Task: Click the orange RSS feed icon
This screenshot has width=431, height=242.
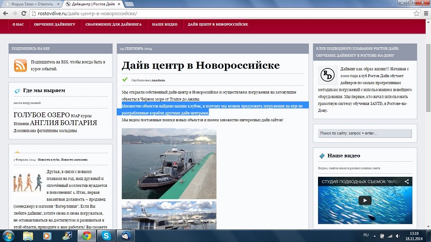Action: [x=20, y=65]
